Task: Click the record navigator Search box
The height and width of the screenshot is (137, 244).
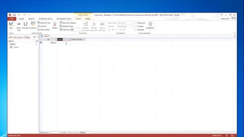Action: (x=85, y=132)
